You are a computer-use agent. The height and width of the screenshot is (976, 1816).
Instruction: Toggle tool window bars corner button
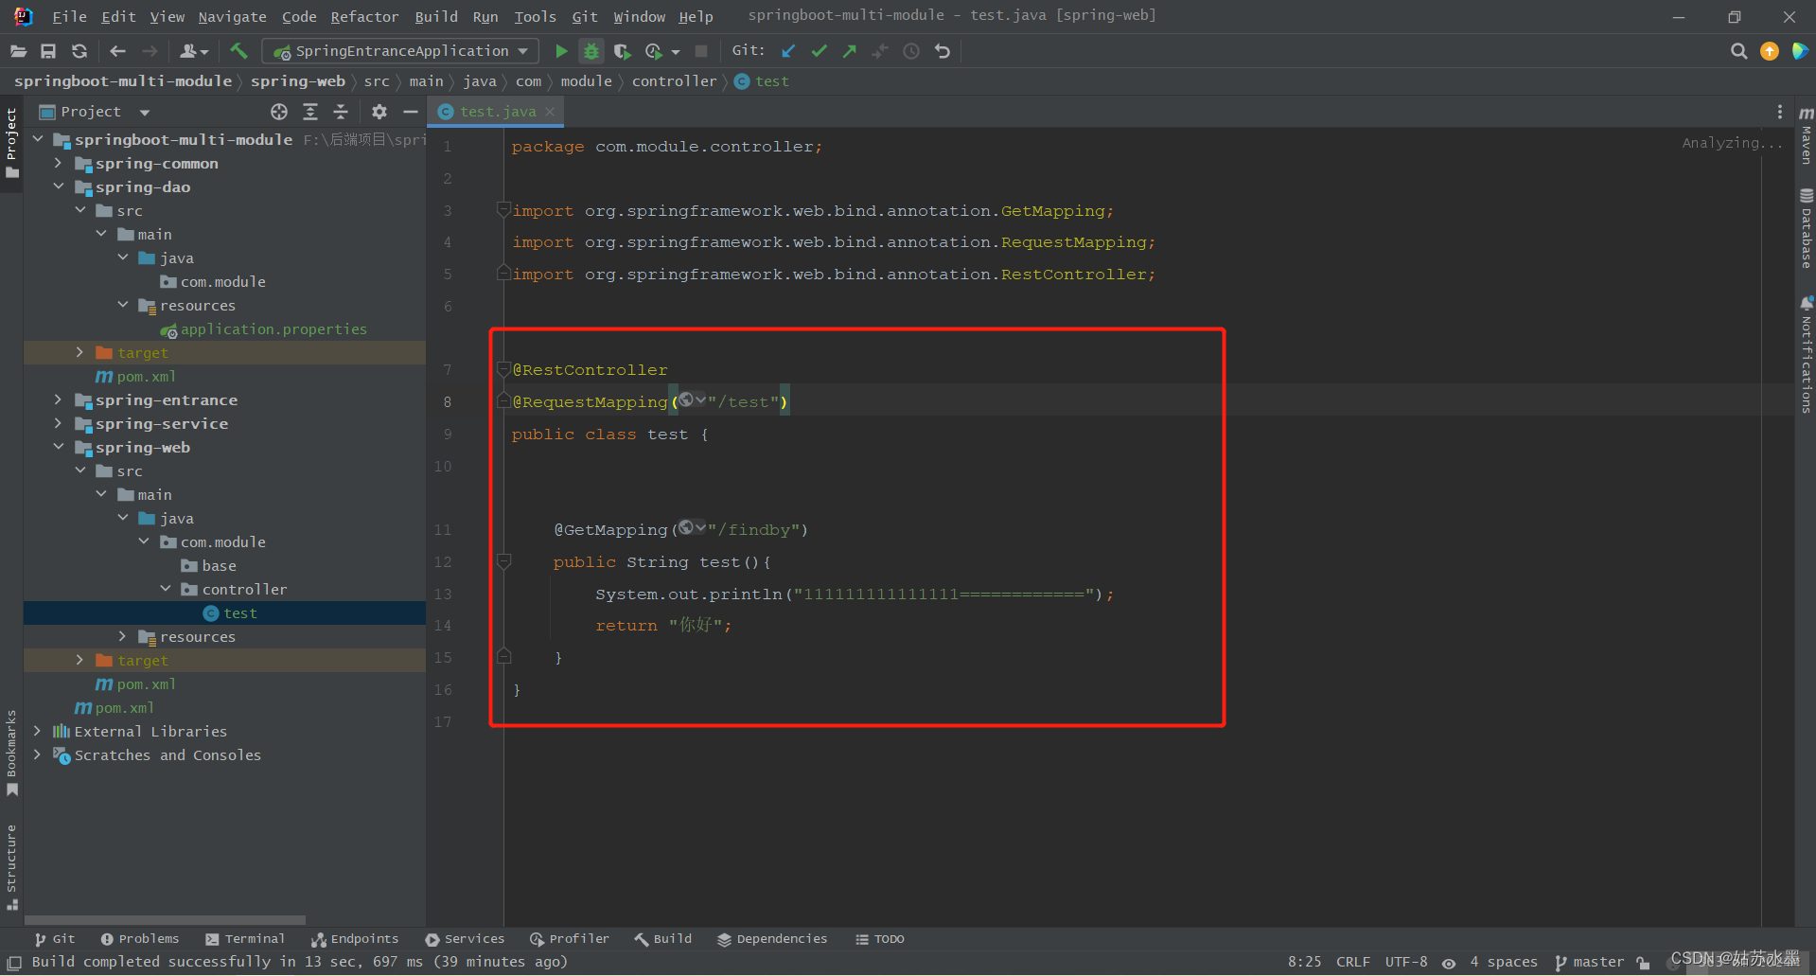(14, 963)
